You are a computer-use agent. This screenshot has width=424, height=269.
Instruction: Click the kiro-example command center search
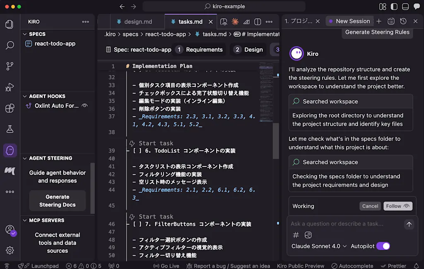[x=224, y=7]
